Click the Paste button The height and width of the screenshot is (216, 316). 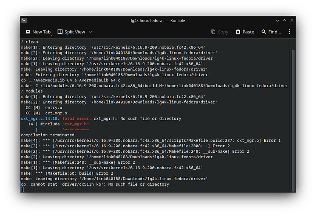245,32
